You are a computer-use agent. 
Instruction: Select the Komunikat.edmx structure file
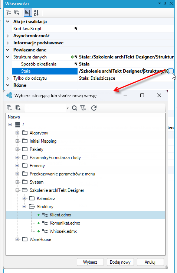point(65,223)
